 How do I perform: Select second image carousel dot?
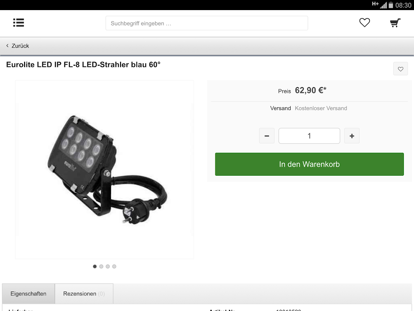[101, 266]
